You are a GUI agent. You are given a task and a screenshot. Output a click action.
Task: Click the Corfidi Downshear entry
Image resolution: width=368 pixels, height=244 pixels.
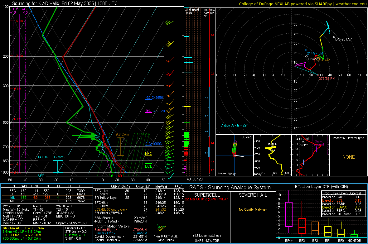coord(121,237)
